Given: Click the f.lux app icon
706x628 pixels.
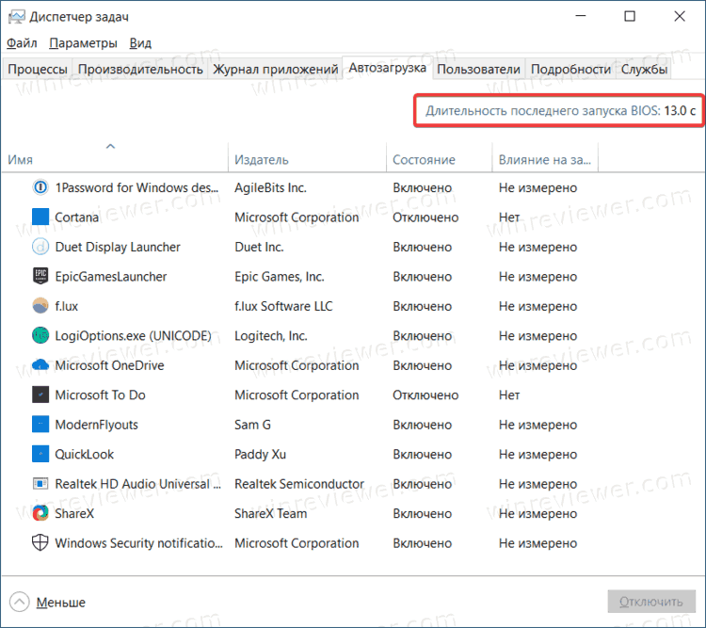Looking at the screenshot, I should tap(40, 305).
